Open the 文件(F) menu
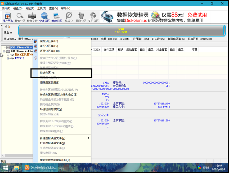 coord(6,8)
